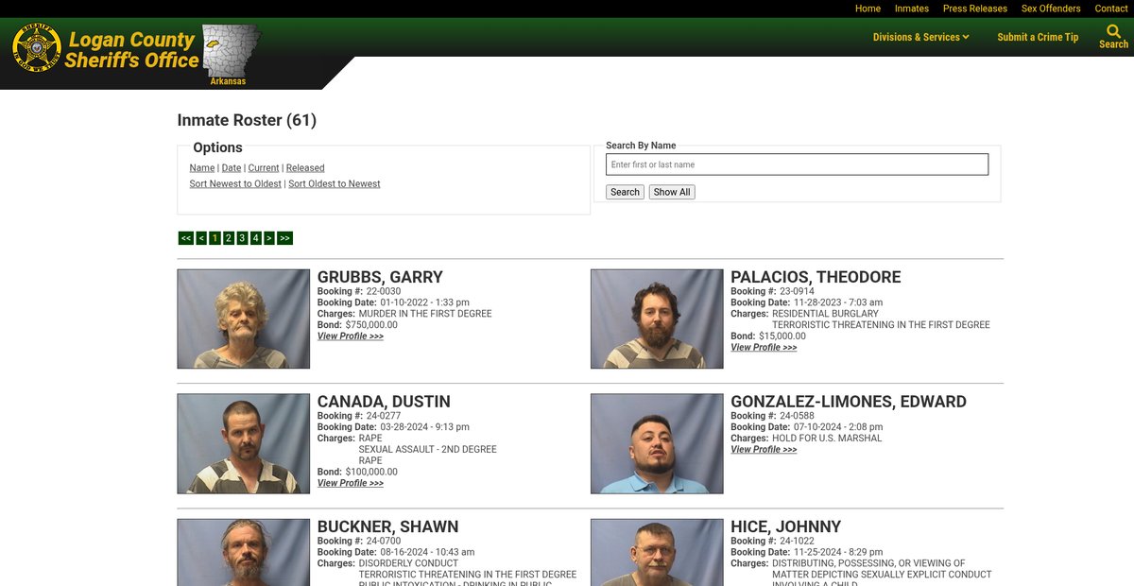Open the Sex Offenders menu item
This screenshot has height=586, width=1134.
pyautogui.click(x=1051, y=9)
